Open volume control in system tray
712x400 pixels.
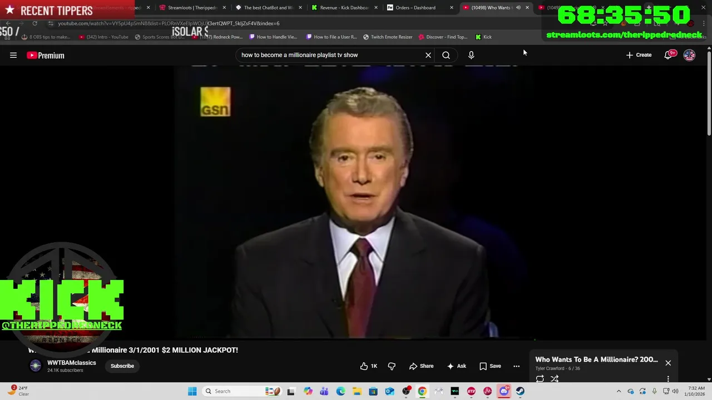coord(675,391)
